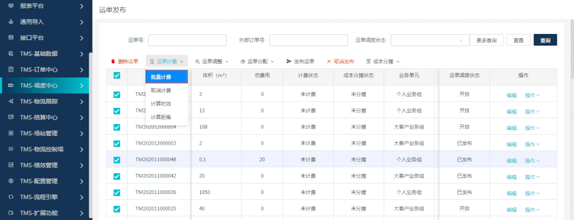Click the 编辑 link for TM202011000042

(x=511, y=176)
